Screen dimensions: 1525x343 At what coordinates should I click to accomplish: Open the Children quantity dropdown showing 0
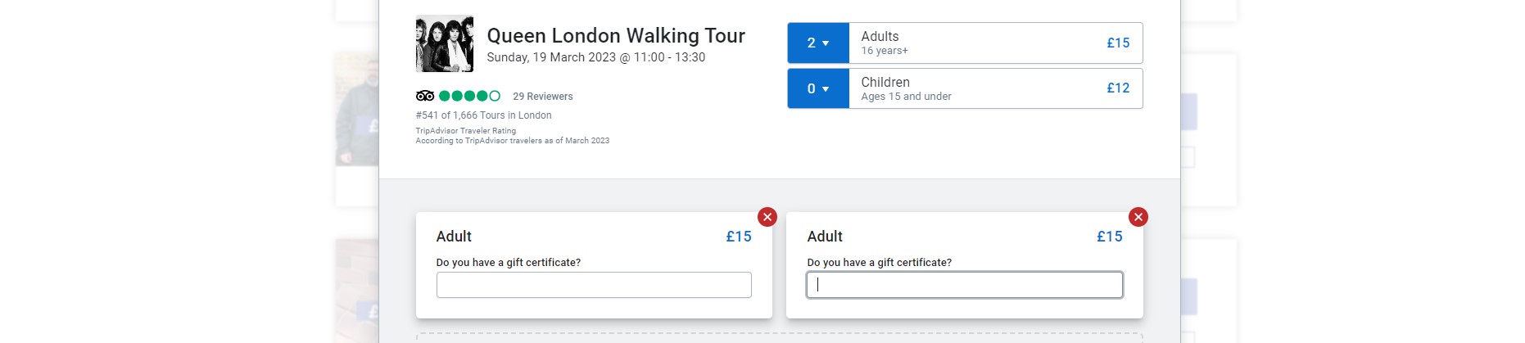pos(818,88)
